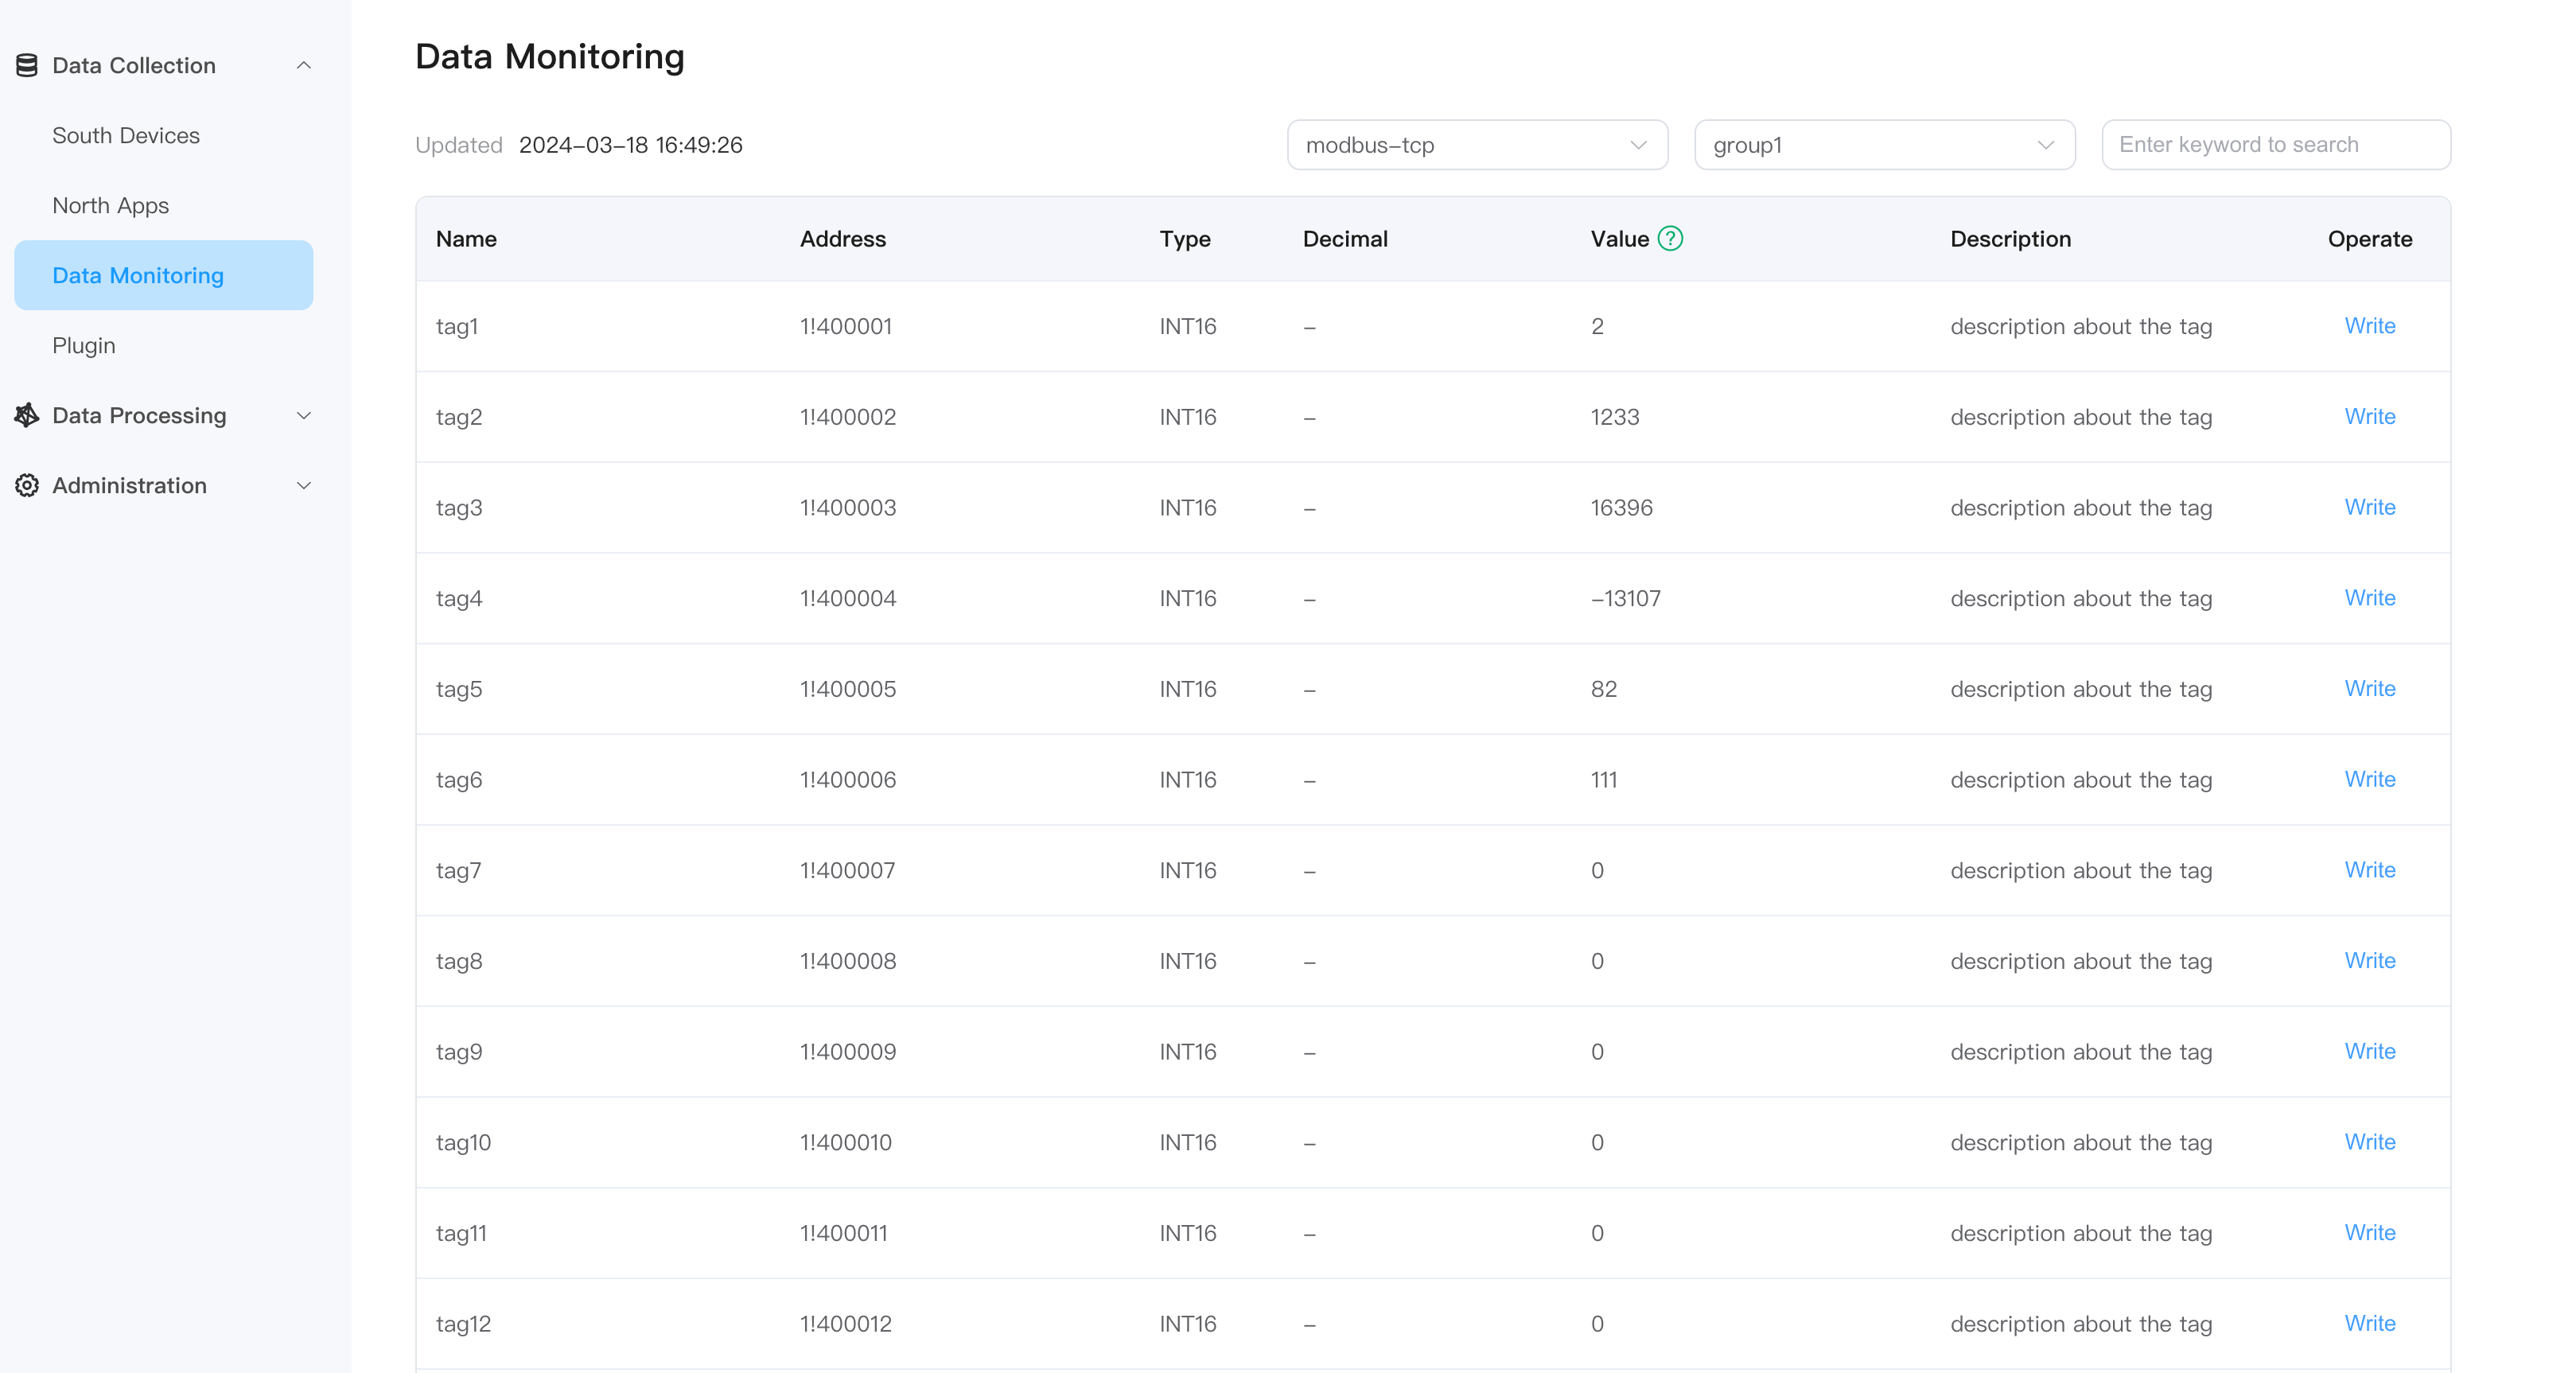
Task: Click Write for tag12
Action: pyautogui.click(x=2369, y=1323)
